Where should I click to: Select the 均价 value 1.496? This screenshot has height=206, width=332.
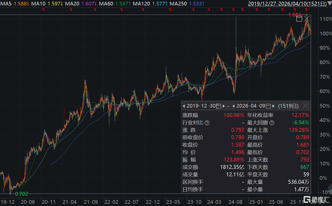click(x=238, y=152)
